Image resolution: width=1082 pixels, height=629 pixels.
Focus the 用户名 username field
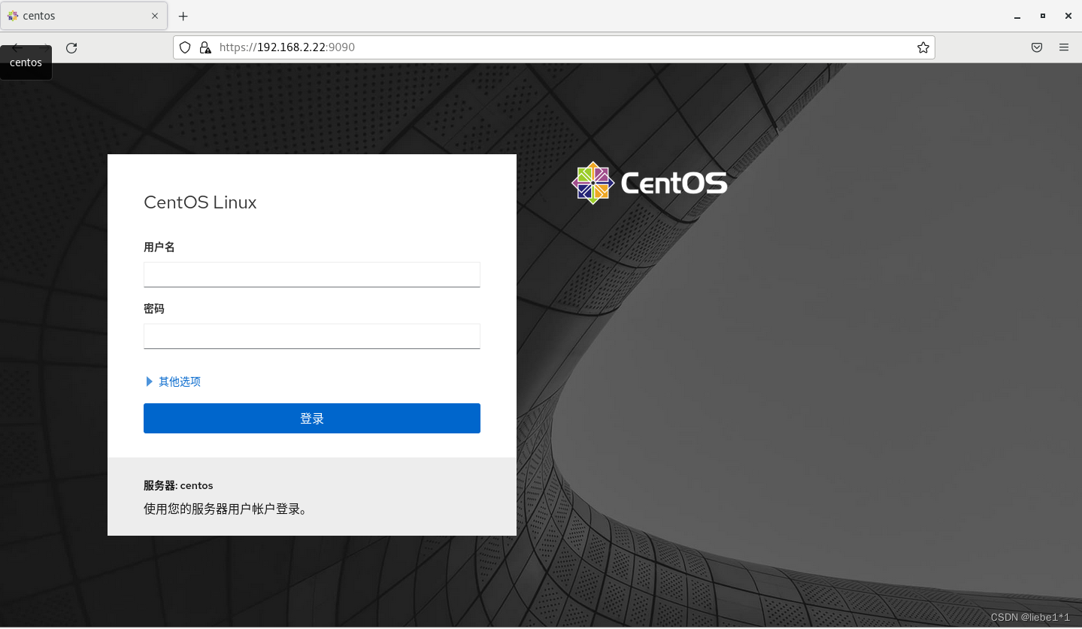click(312, 275)
